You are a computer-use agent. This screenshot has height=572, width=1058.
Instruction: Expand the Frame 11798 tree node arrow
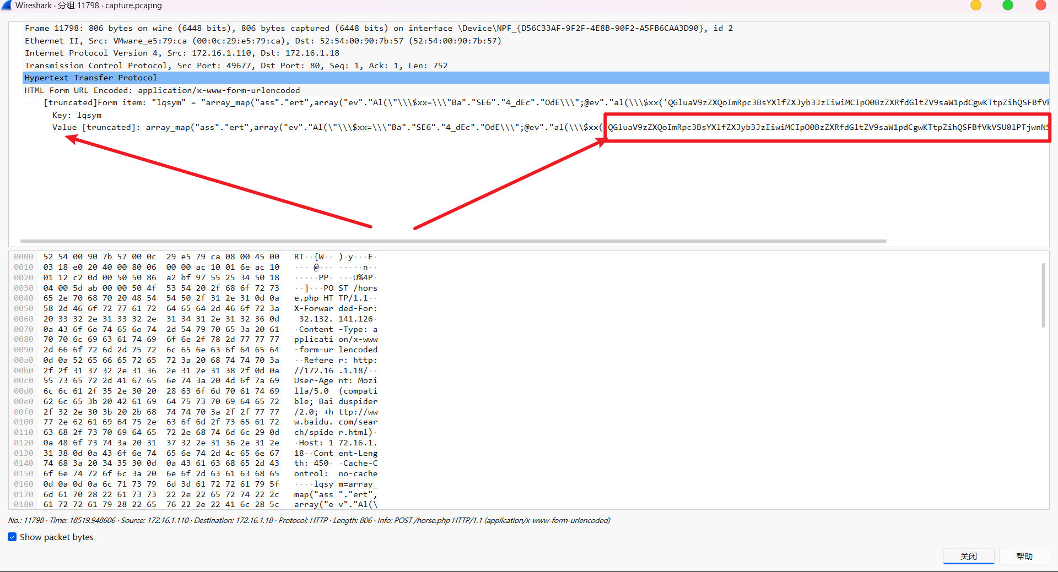pyautogui.click(x=17, y=28)
